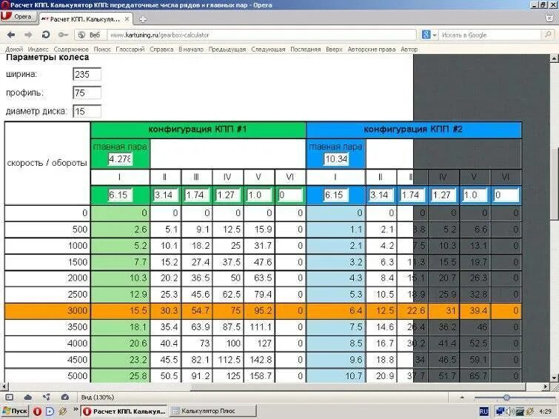Click the search magnifier icon
The image size is (559, 419).
coord(548,35)
